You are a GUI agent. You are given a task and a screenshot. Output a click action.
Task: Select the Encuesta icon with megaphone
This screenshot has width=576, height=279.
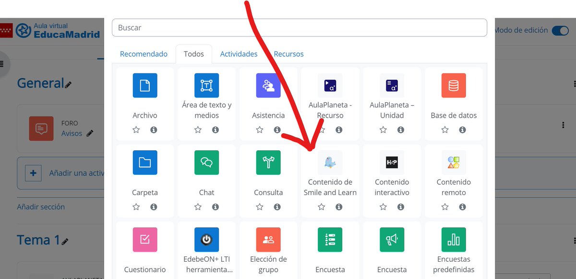tap(392, 240)
